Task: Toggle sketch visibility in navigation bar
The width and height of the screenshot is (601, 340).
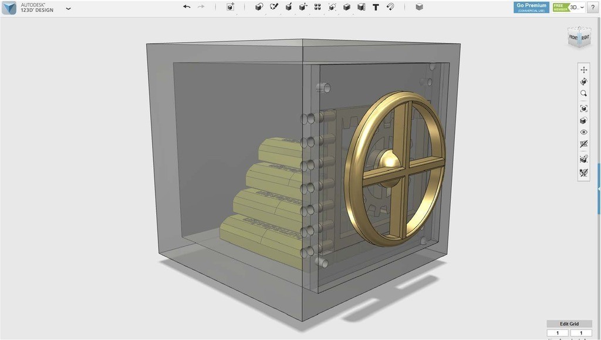Action: [x=584, y=173]
